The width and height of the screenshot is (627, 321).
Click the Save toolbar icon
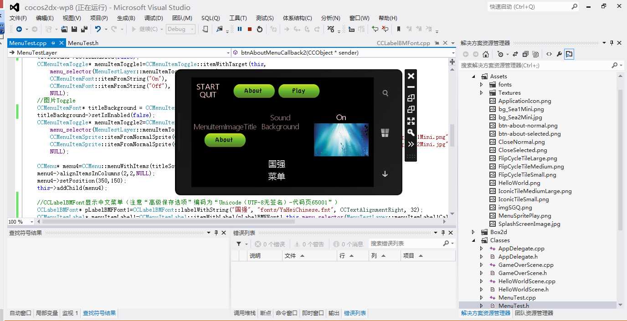tap(74, 29)
